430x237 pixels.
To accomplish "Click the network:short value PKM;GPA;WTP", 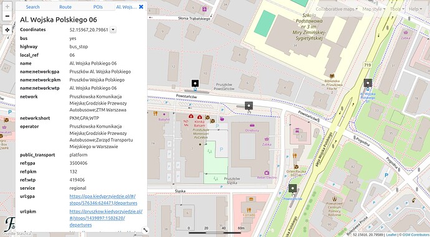I will (84, 118).
